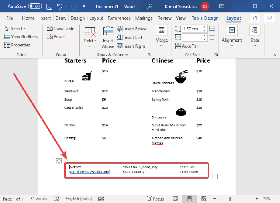Open the References tab
The image size is (280, 203).
pyautogui.click(x=119, y=18)
